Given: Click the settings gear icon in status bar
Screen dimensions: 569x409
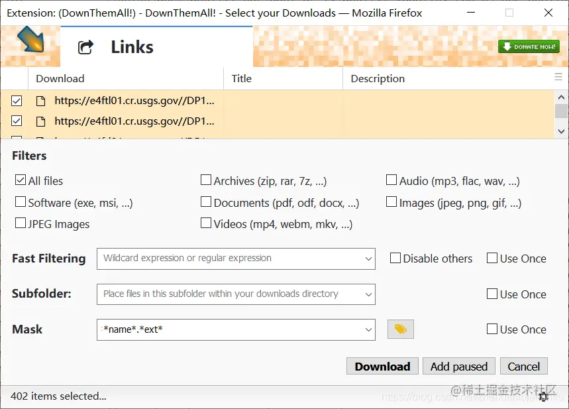Looking at the screenshot, I should (x=543, y=396).
